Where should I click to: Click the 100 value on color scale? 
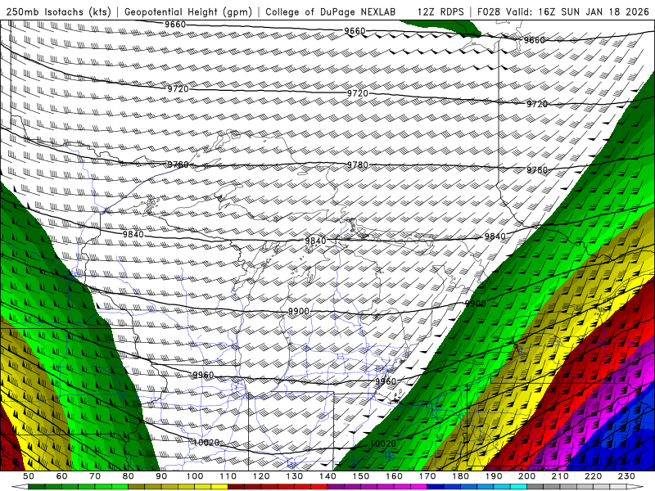pos(195,476)
